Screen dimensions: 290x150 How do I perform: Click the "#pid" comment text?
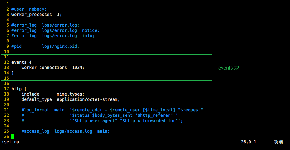(x=17, y=46)
